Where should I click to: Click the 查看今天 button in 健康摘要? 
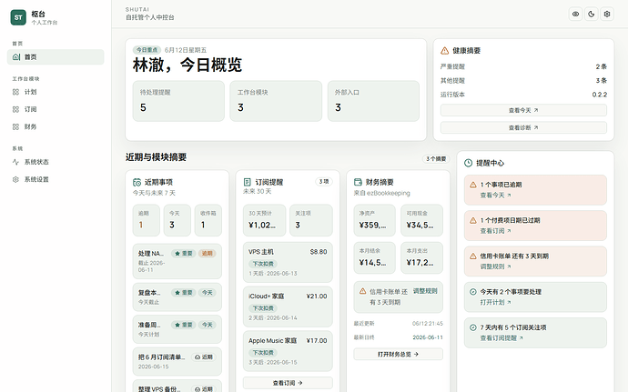(523, 110)
